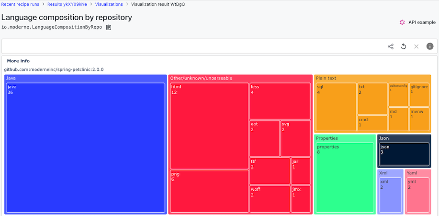Click Visualization result WtBgQ breadcrumb text
Screen dimensions: 439x216
click(158, 4)
